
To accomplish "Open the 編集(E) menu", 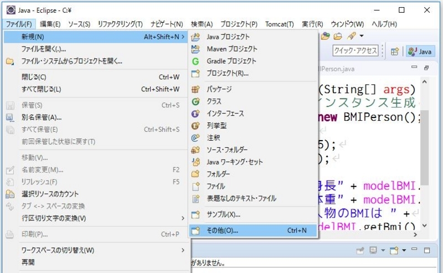I will [50, 24].
